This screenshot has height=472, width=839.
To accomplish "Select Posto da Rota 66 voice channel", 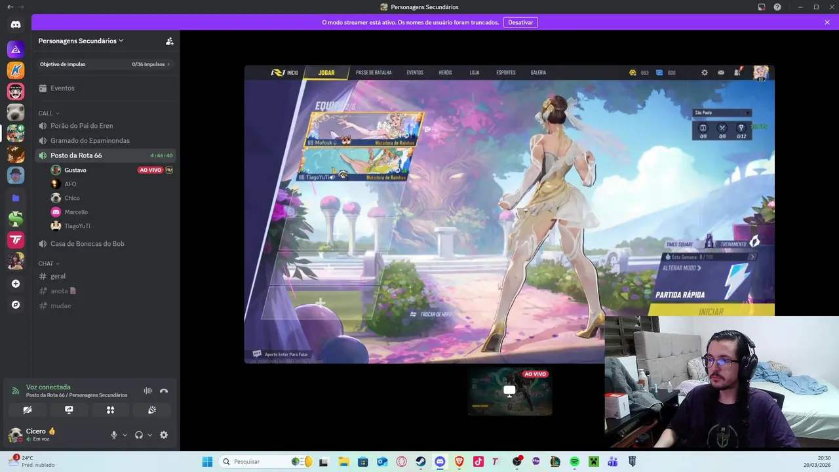I will click(105, 155).
